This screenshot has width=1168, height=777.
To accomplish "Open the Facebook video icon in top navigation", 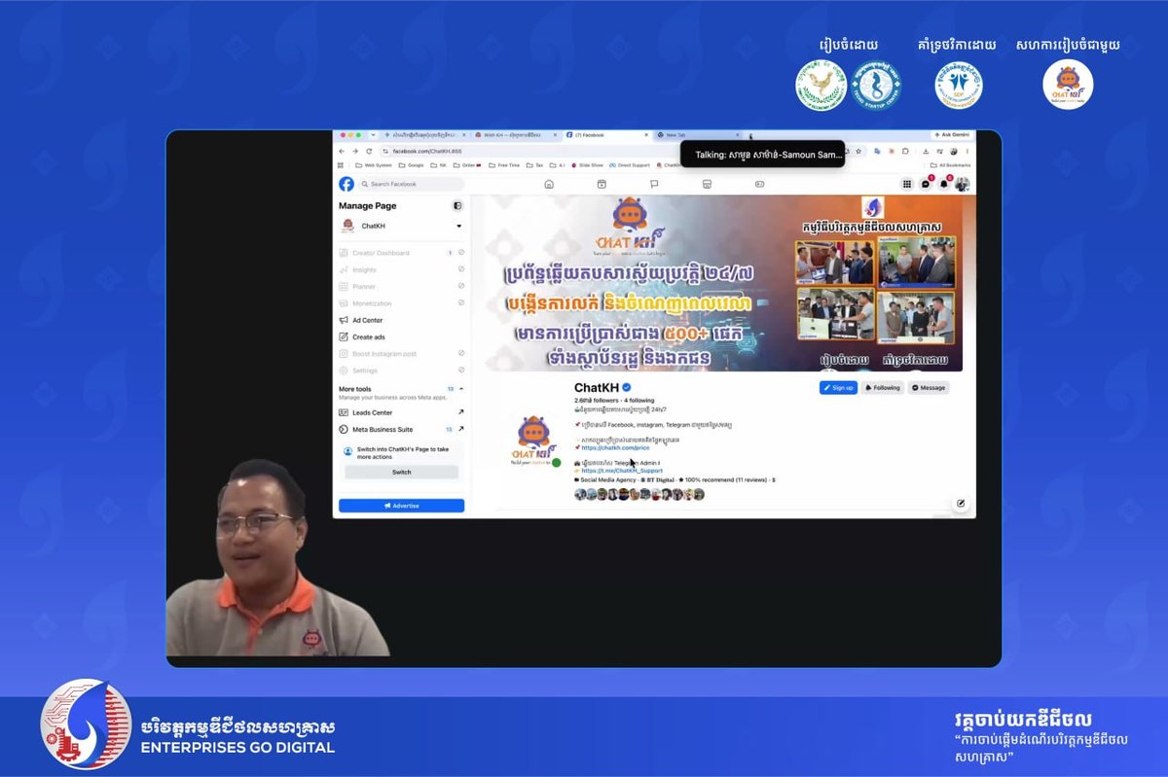I will 602,184.
